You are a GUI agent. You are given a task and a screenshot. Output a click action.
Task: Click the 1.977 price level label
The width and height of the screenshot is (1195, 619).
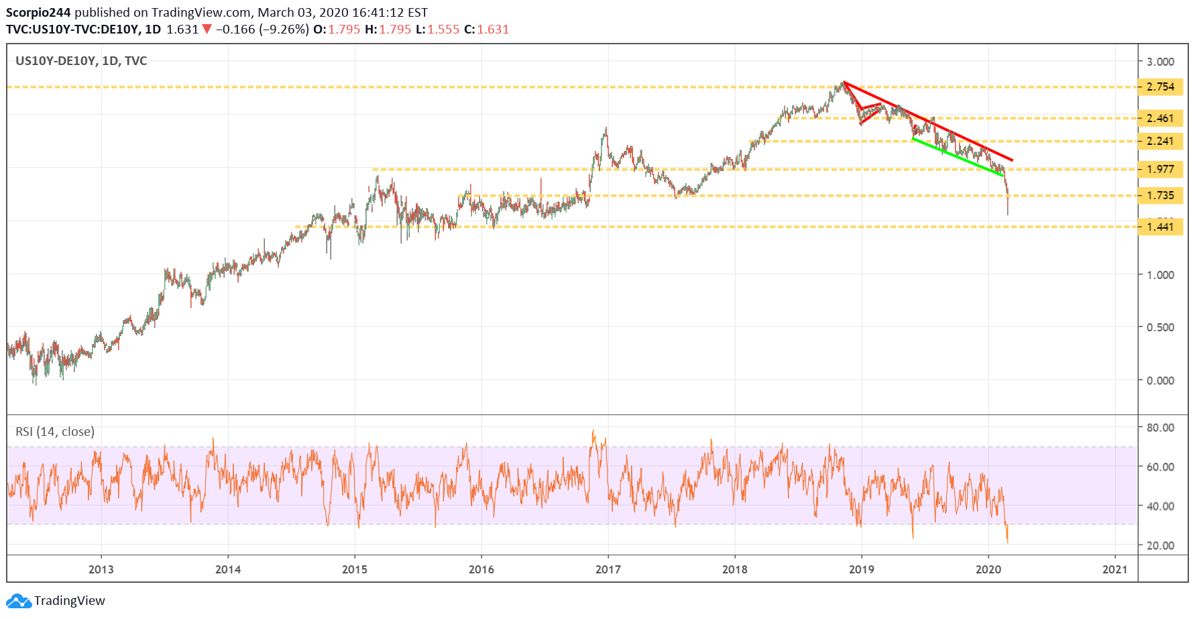[1160, 169]
